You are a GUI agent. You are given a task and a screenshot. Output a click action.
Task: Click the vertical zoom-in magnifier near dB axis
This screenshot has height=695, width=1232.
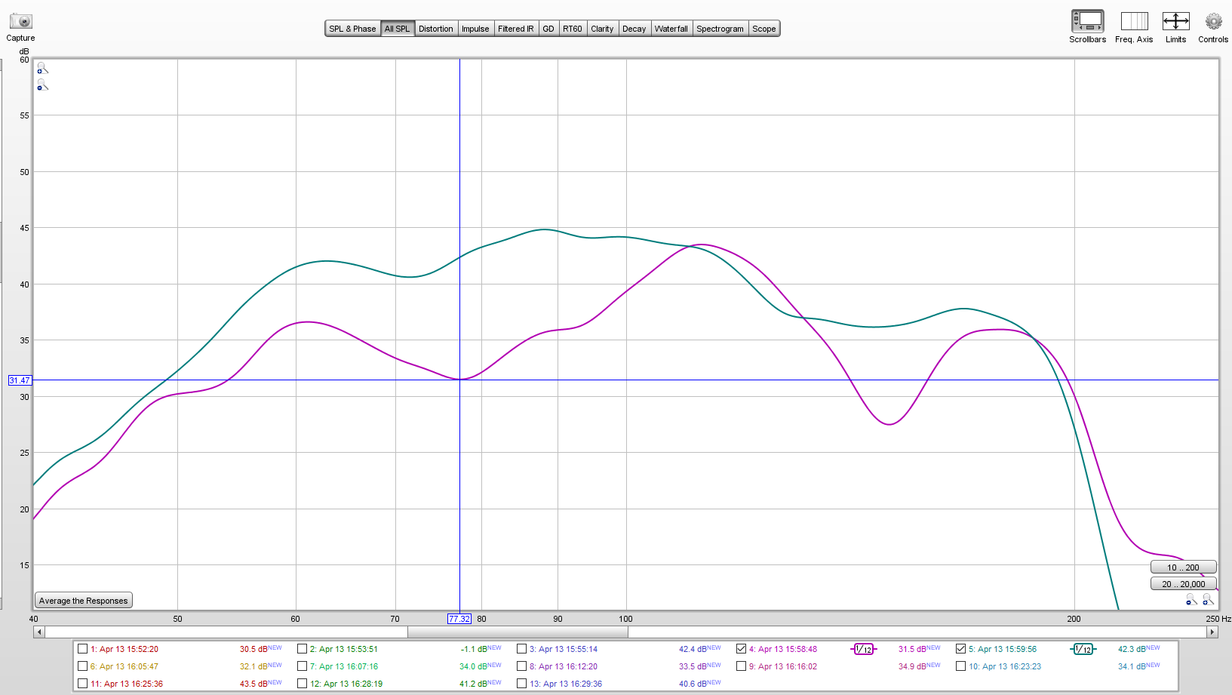[x=42, y=69]
